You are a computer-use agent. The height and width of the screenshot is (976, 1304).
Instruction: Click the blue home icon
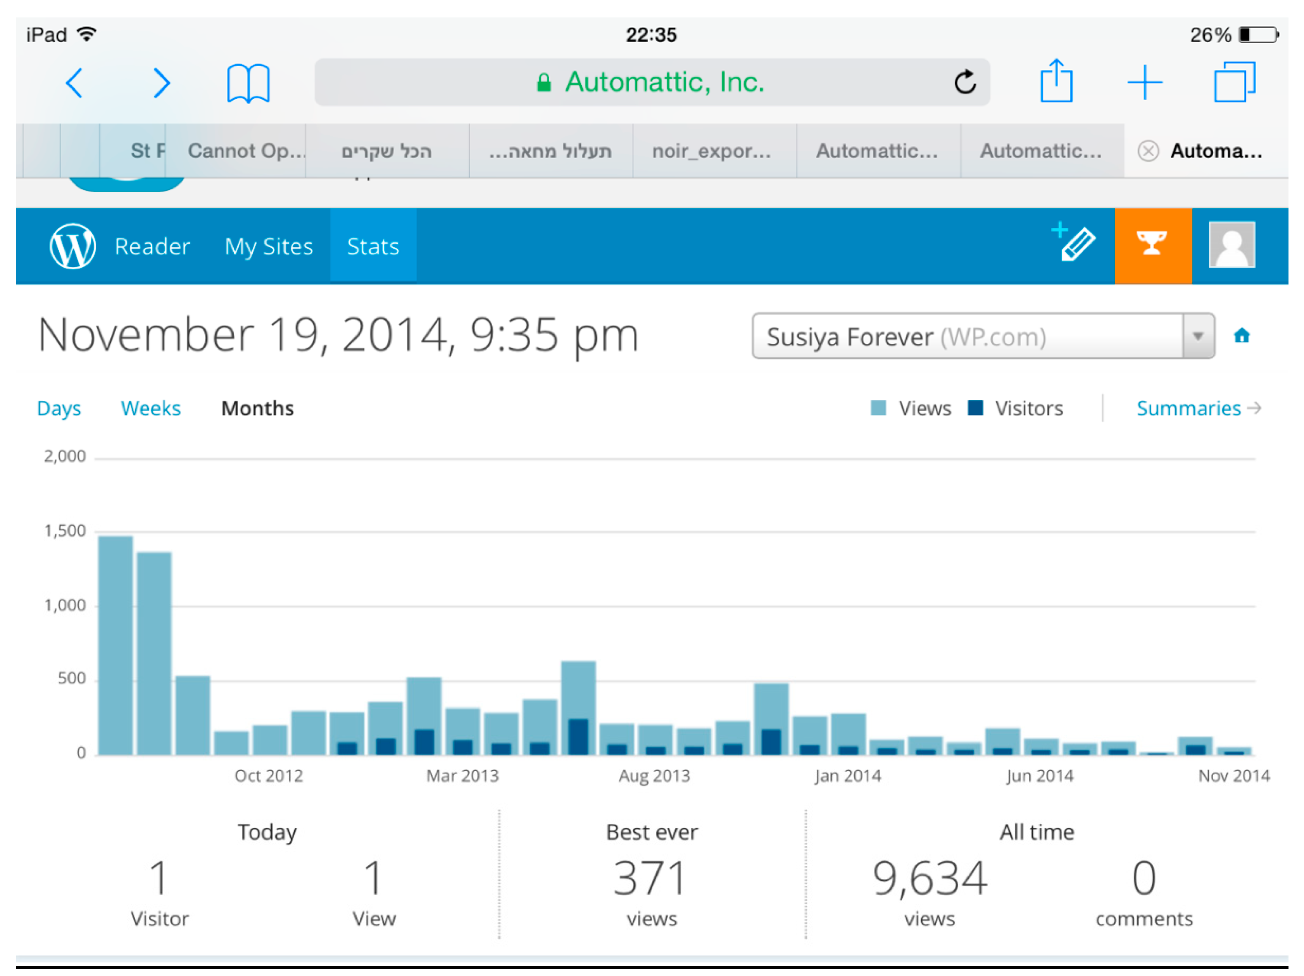(1242, 336)
